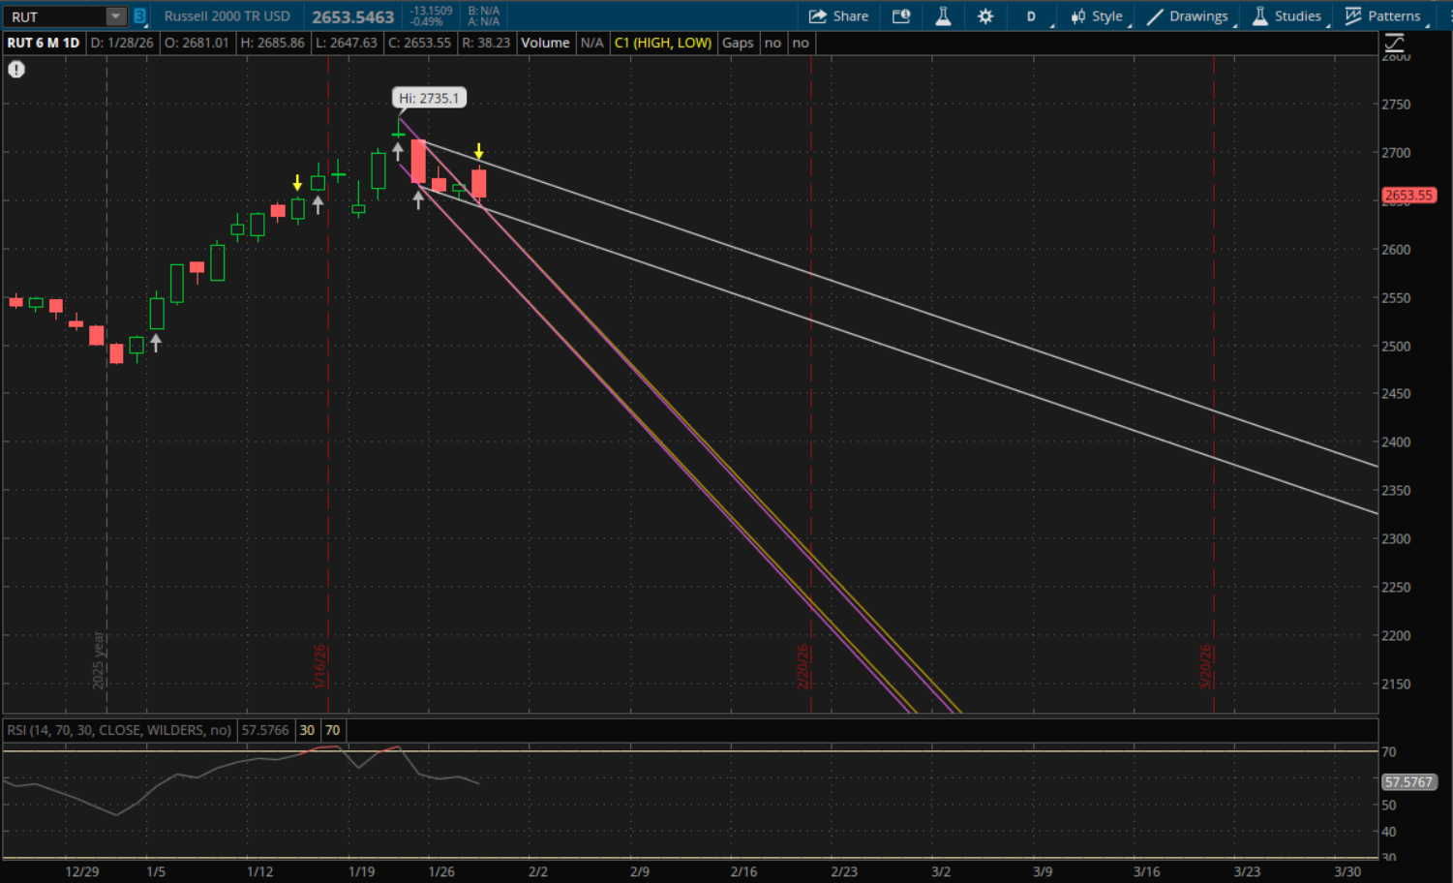Image resolution: width=1453 pixels, height=883 pixels.
Task: Select the red 2653.55 price marker
Action: click(x=1408, y=196)
